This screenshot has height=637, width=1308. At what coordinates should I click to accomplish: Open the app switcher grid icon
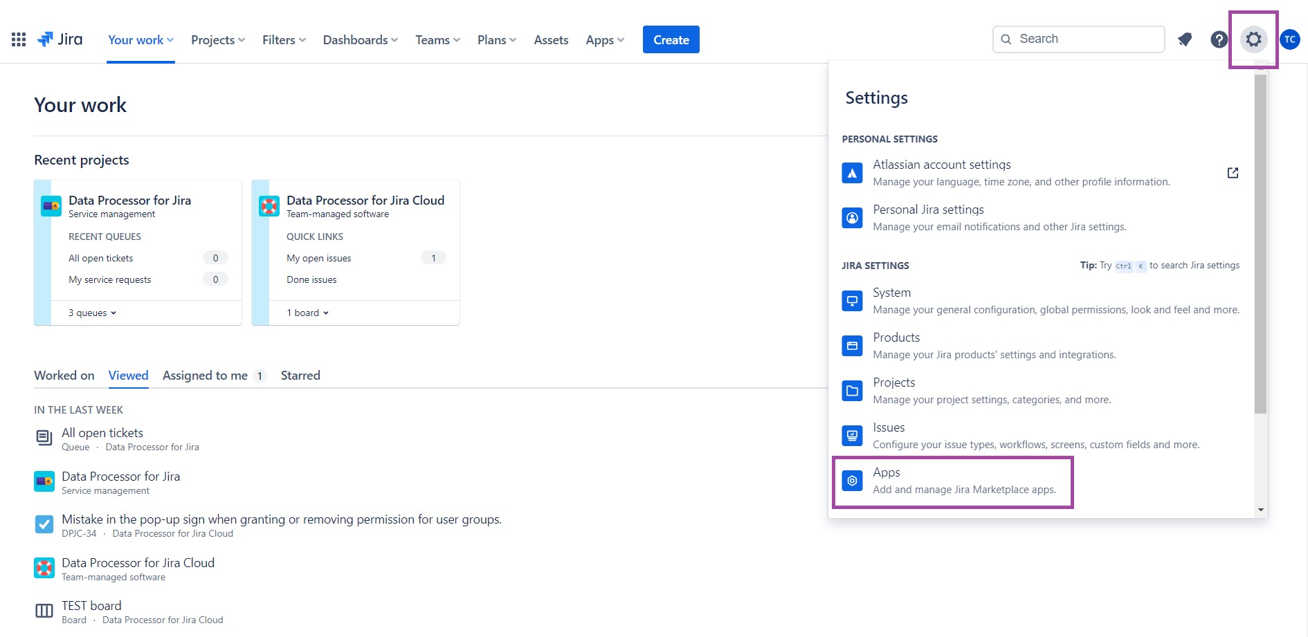19,39
